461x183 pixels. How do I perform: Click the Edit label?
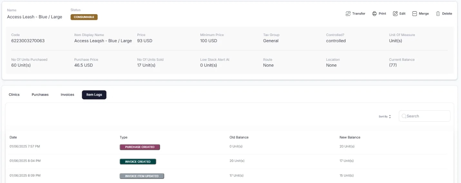[x=402, y=14]
